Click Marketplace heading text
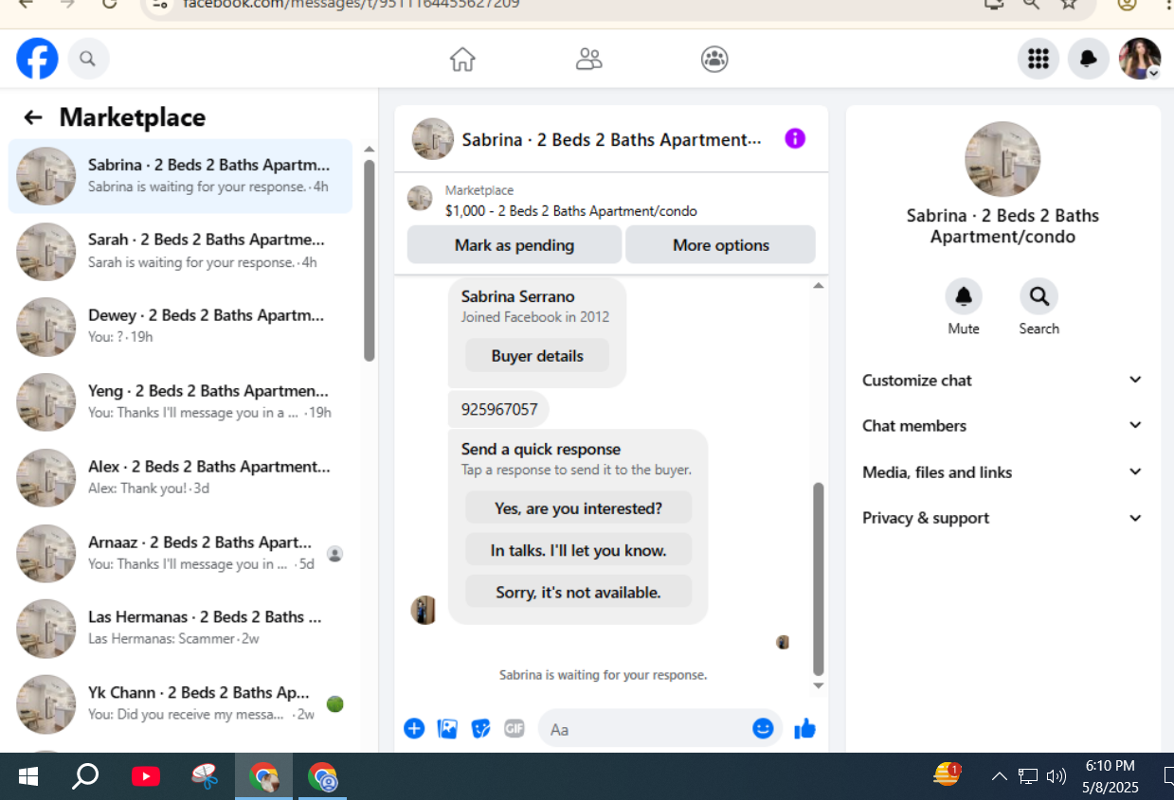Image resolution: width=1174 pixels, height=800 pixels. [x=132, y=117]
